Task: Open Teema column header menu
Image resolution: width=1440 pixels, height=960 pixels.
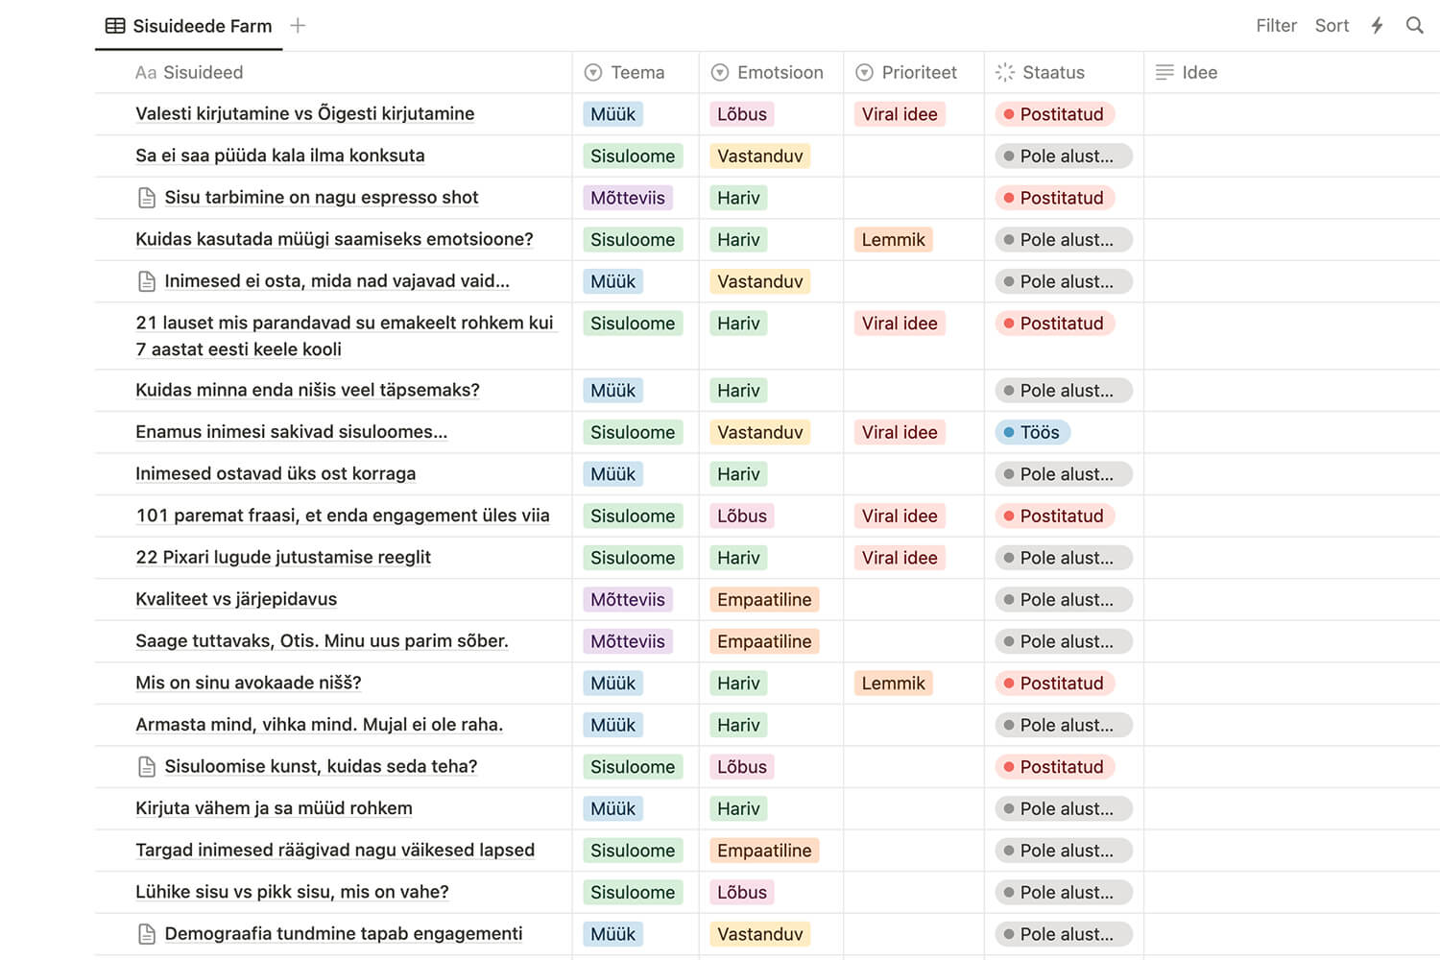Action: 636,73
